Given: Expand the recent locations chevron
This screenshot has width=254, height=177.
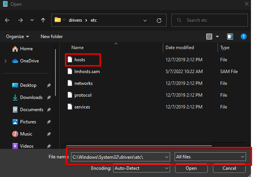Looking at the screenshot, I should pos(32,20).
